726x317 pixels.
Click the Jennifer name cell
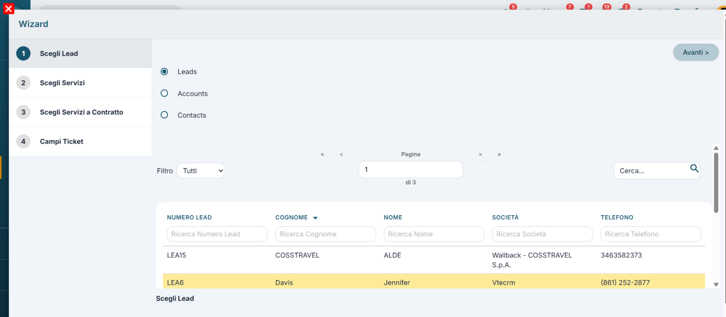click(397, 282)
